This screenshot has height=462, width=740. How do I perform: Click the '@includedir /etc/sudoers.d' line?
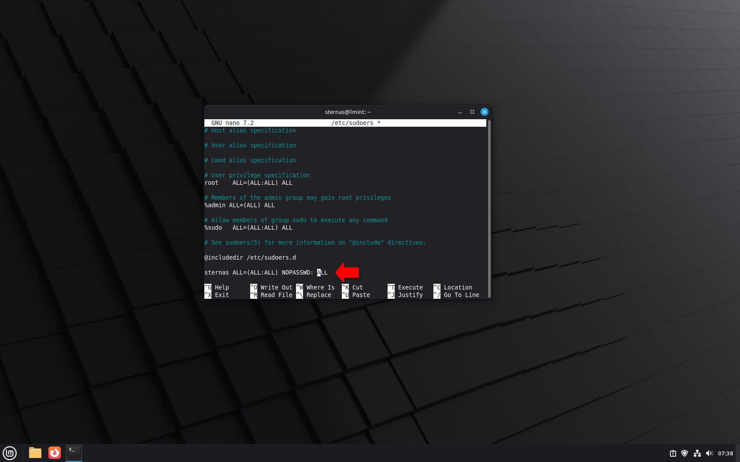point(250,257)
